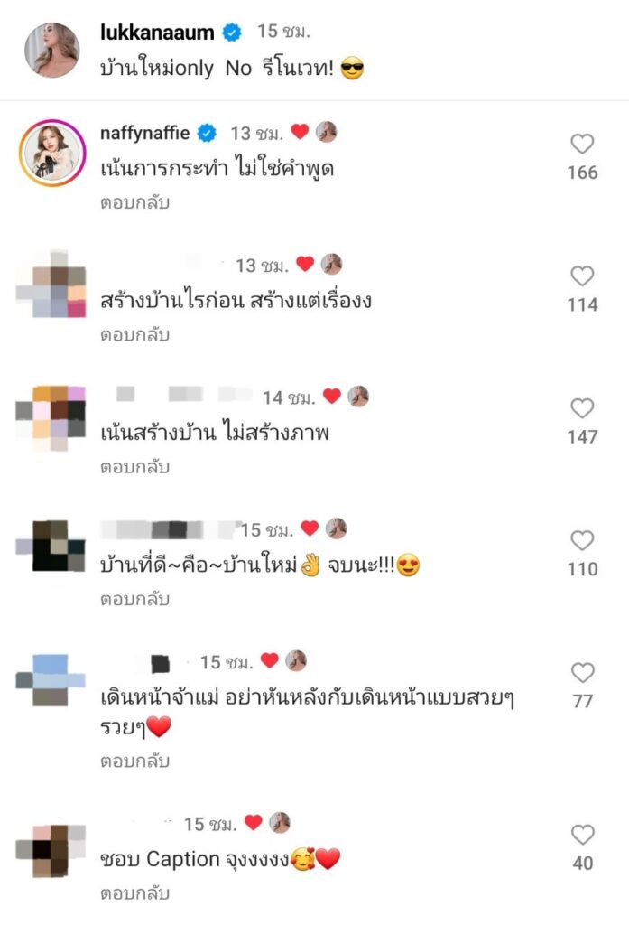Screen dimensions: 629x925
Task: Tap author-liked avatar beside naffynaffie's timestamp
Action: point(326,132)
